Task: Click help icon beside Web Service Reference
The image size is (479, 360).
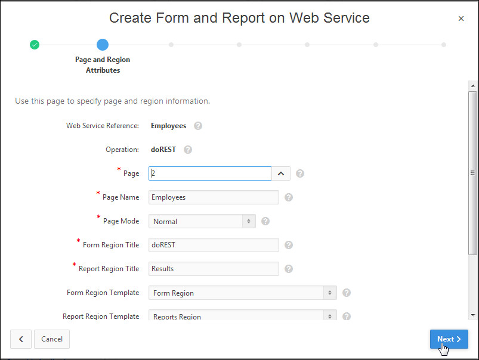Action: pyautogui.click(x=198, y=126)
